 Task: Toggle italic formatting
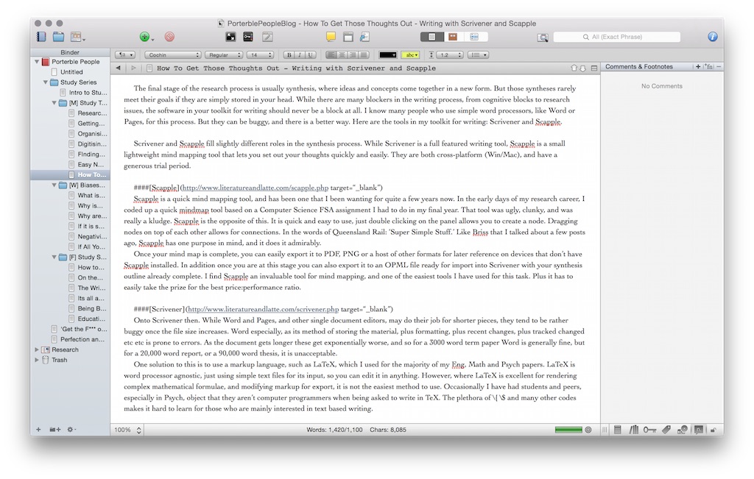[300, 55]
